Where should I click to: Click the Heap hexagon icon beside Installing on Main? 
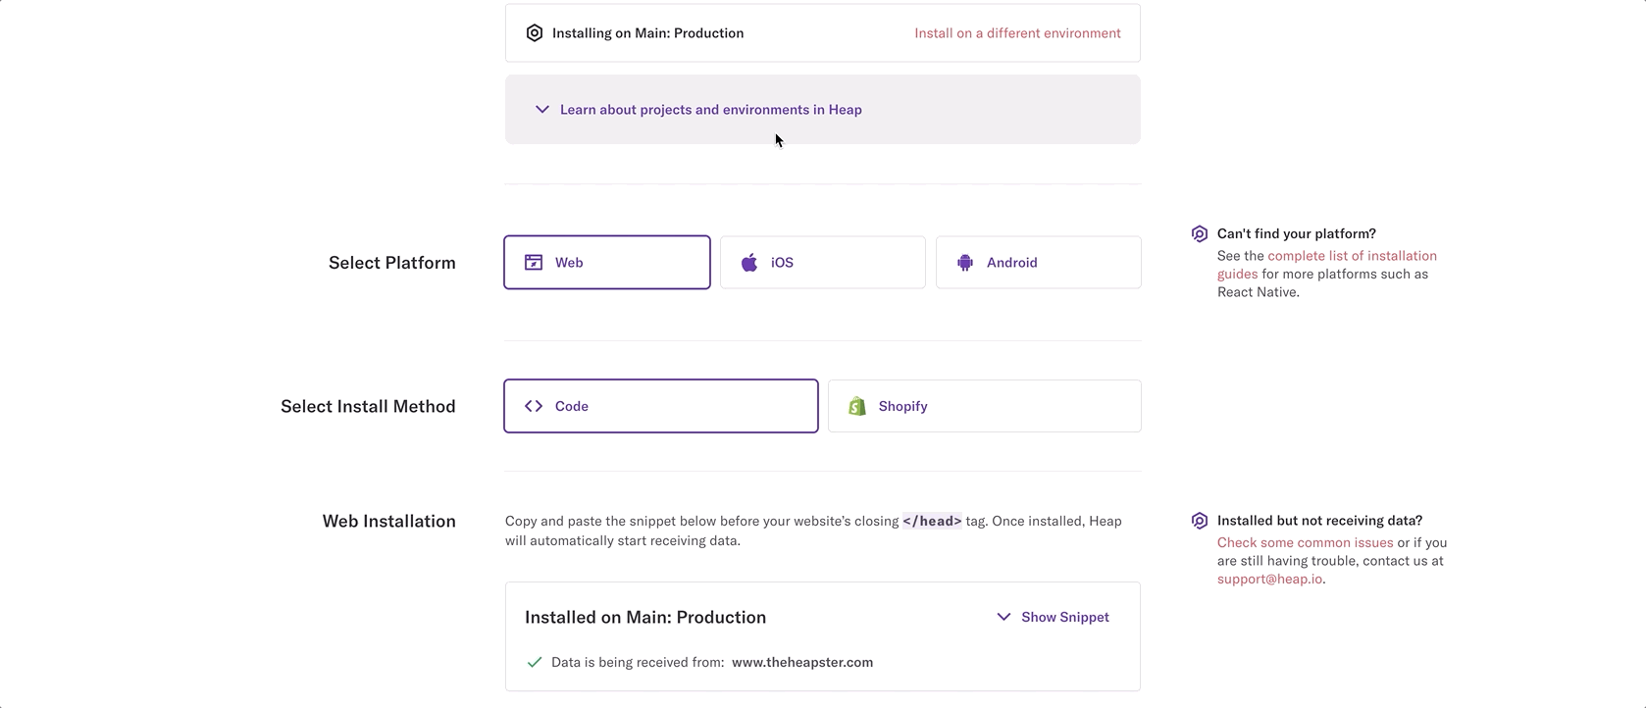[535, 33]
